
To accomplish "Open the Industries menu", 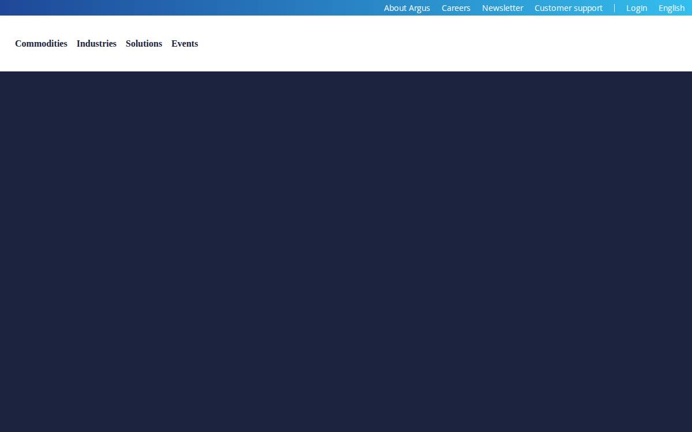I will pyautogui.click(x=96, y=44).
